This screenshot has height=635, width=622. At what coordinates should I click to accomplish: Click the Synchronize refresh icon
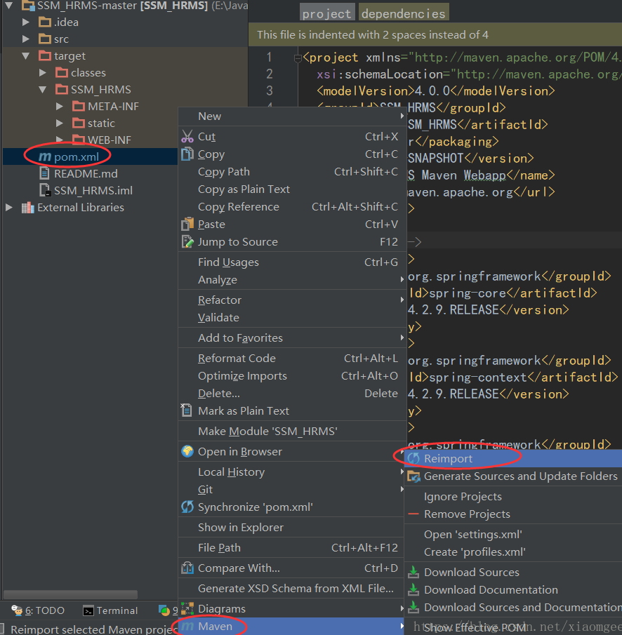(187, 507)
